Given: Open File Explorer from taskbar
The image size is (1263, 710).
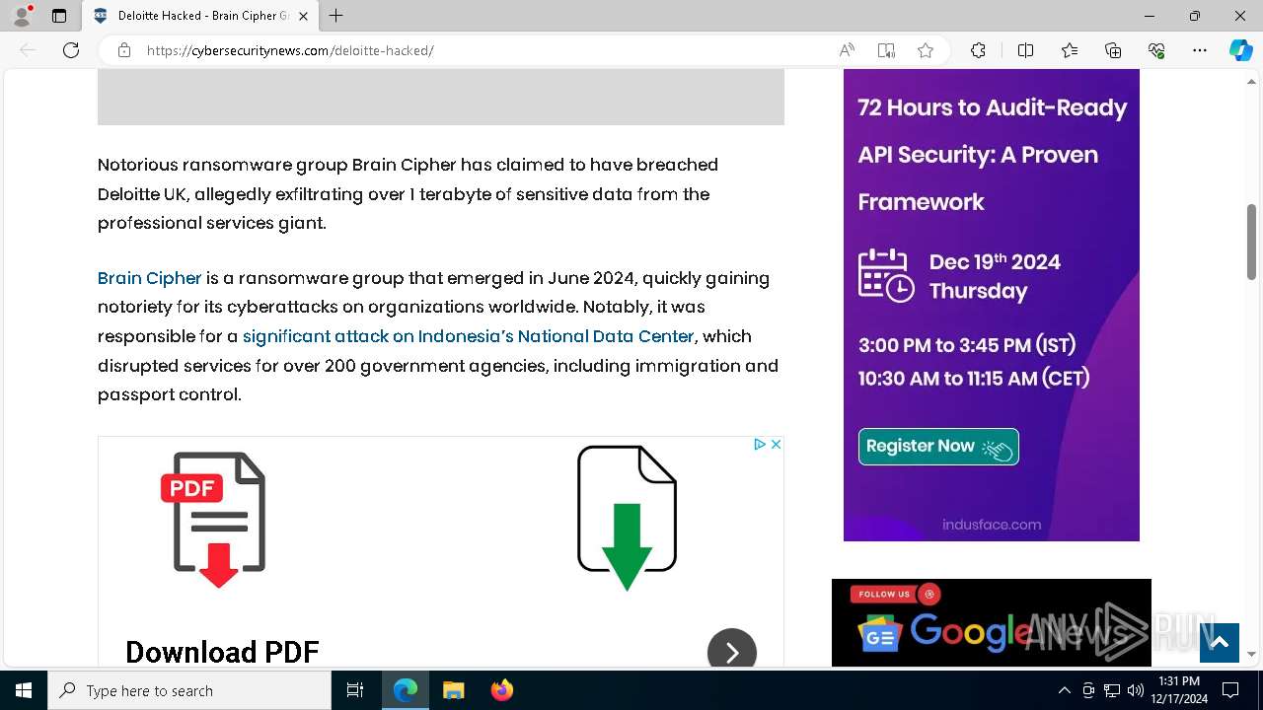Looking at the screenshot, I should 454,690.
